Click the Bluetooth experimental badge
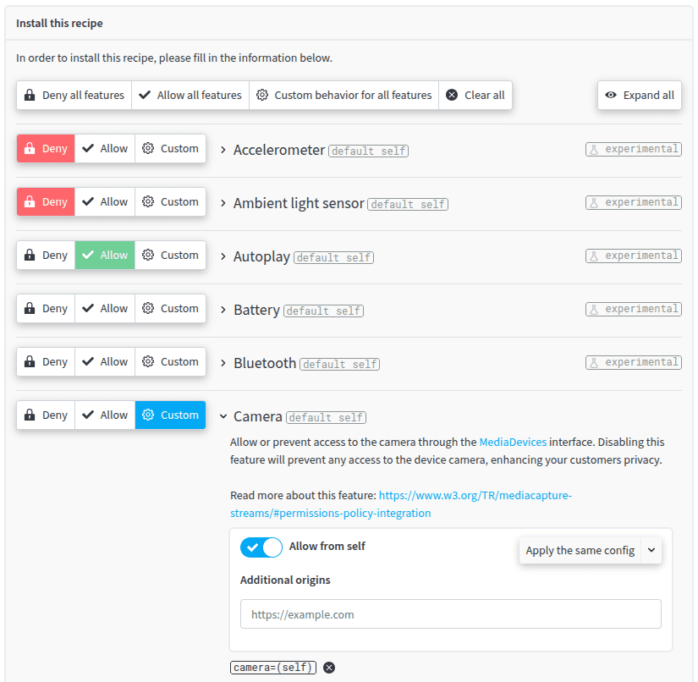The image size is (698, 682). tap(634, 362)
